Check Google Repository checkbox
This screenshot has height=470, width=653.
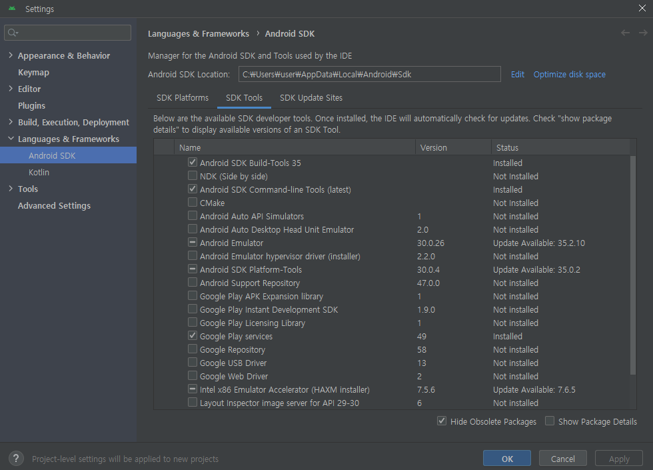tap(193, 349)
